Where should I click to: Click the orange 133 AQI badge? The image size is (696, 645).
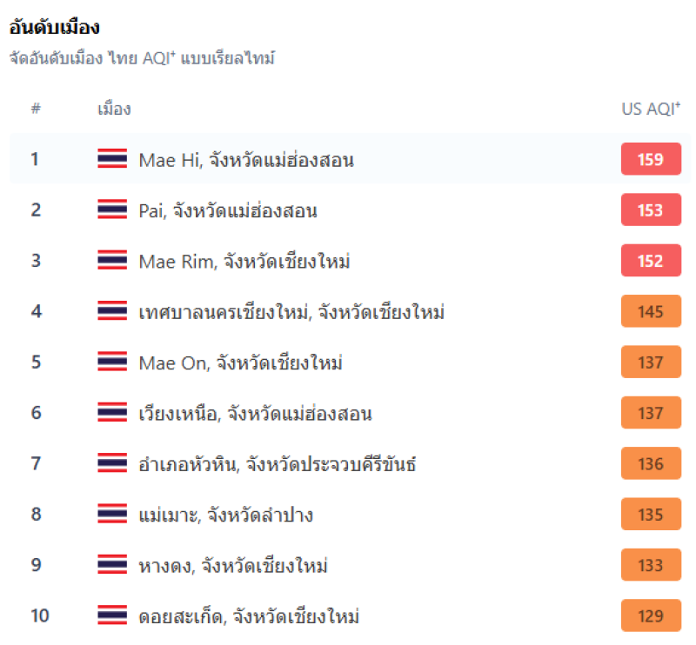click(x=651, y=565)
